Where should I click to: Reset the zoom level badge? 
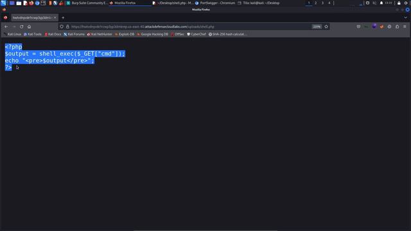(x=317, y=26)
